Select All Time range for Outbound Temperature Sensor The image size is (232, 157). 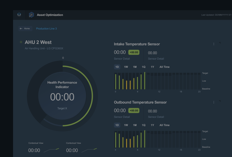(164, 125)
